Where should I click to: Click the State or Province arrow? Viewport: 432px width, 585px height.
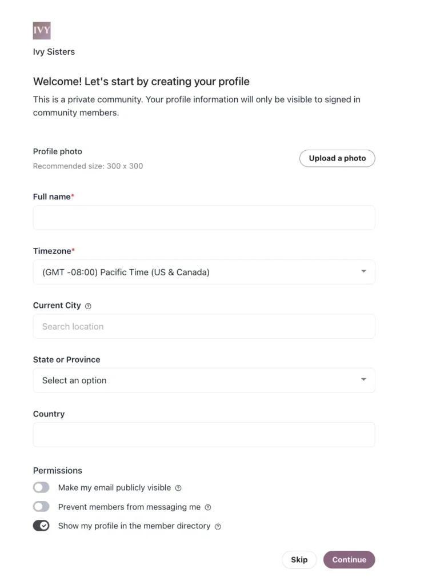pyautogui.click(x=363, y=380)
